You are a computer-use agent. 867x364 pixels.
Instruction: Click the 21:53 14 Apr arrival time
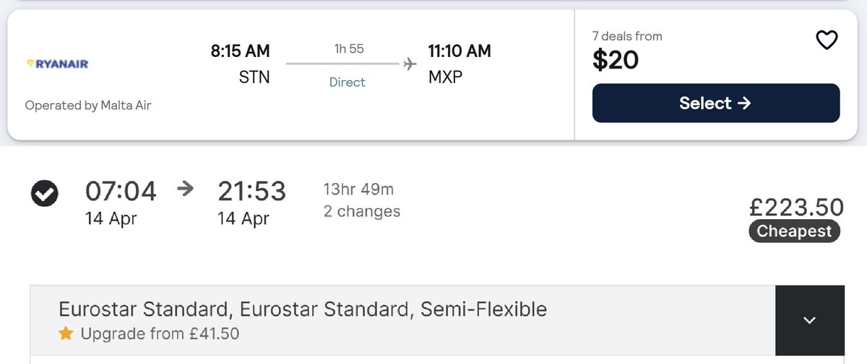coord(251,192)
